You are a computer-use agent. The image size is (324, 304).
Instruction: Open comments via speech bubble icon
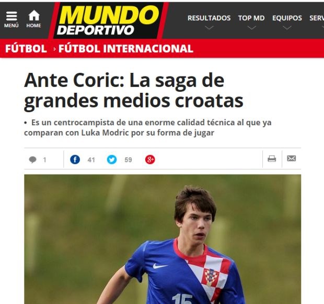32,160
